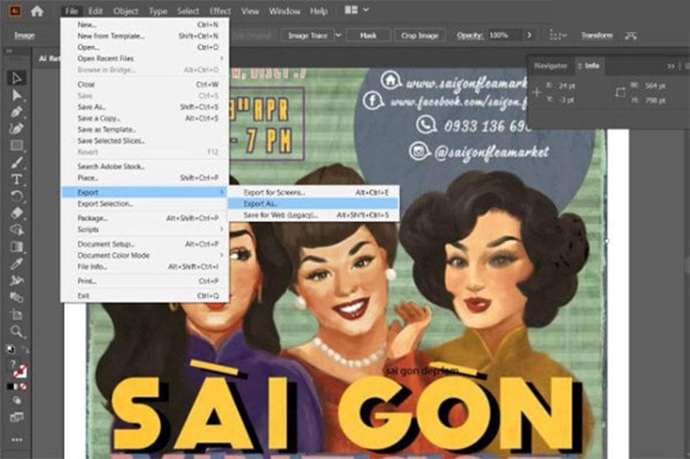Screen dimensions: 690x459
Task: Select the Selection tool arrow
Action: click(x=17, y=78)
